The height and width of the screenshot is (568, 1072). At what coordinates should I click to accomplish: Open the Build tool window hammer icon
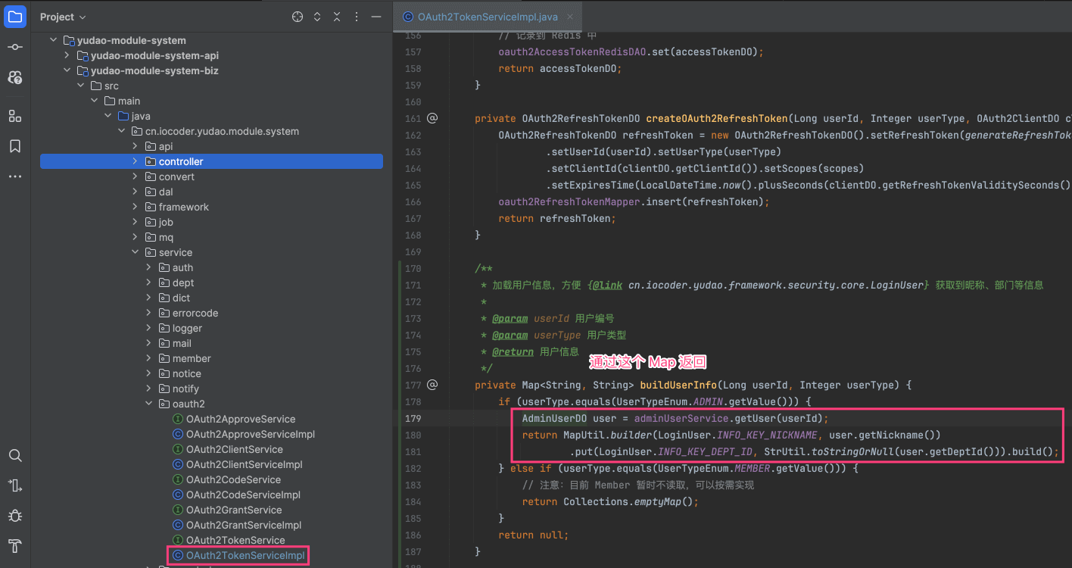coord(16,546)
